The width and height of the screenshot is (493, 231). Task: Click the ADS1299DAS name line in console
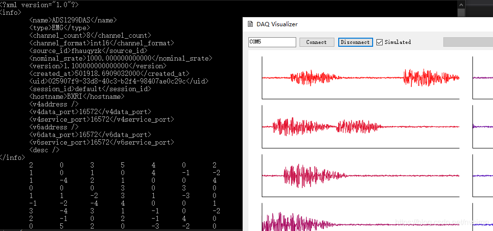[73, 20]
